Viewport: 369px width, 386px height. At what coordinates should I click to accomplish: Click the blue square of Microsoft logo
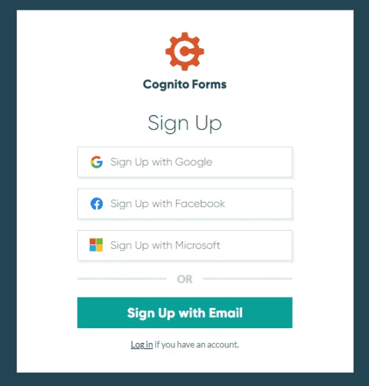[93, 249]
